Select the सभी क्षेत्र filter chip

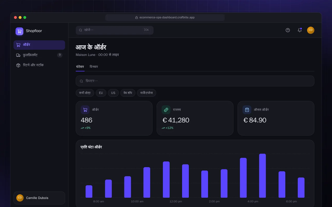85,93
